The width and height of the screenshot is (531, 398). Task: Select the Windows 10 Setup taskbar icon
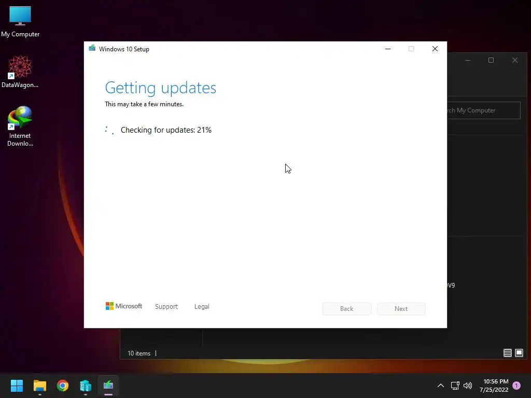coord(108,386)
